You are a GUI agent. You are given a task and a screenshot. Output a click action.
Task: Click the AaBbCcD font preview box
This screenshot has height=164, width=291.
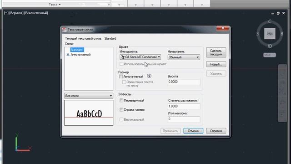click(89, 113)
